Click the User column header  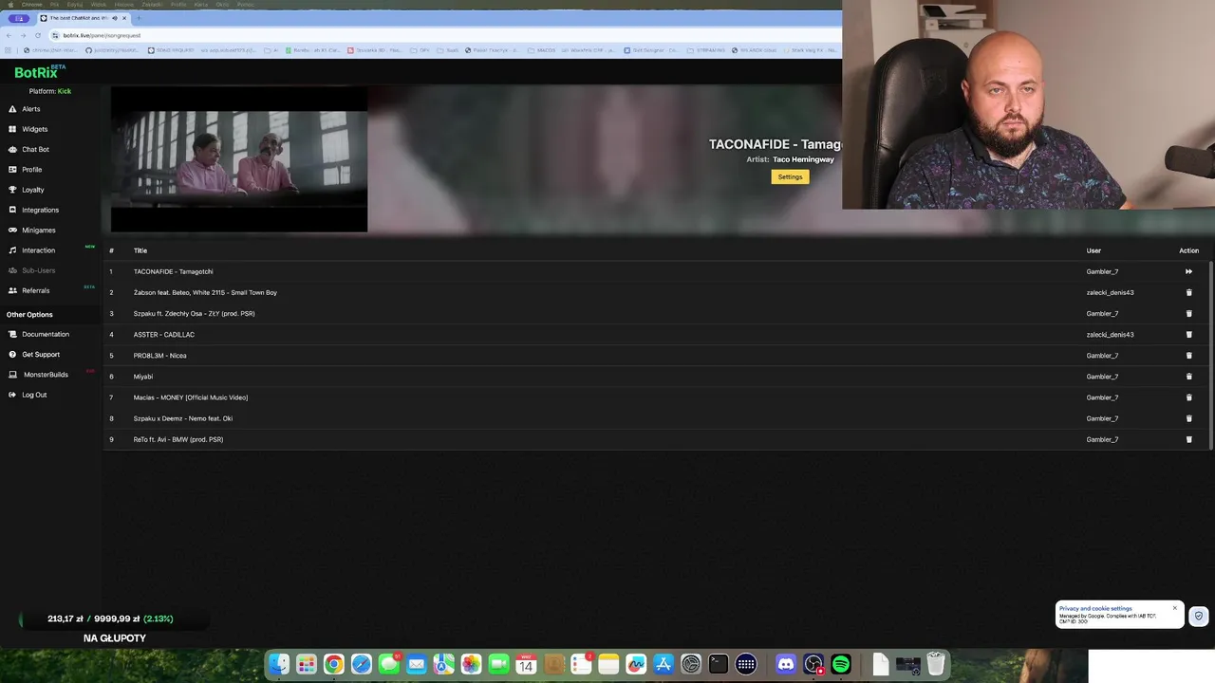click(1093, 250)
